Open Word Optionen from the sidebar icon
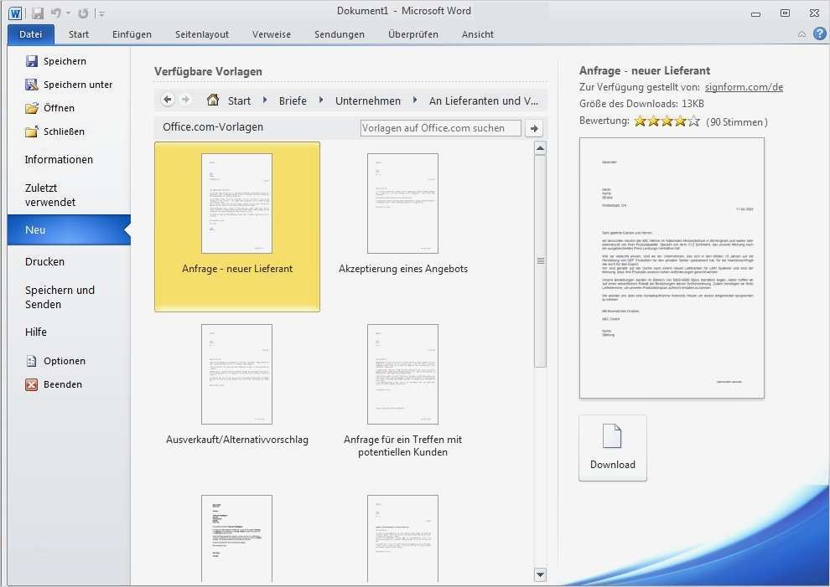 pos(31,361)
